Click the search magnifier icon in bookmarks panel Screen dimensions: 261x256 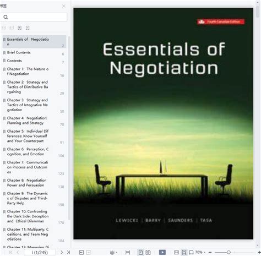pyautogui.click(x=6, y=17)
